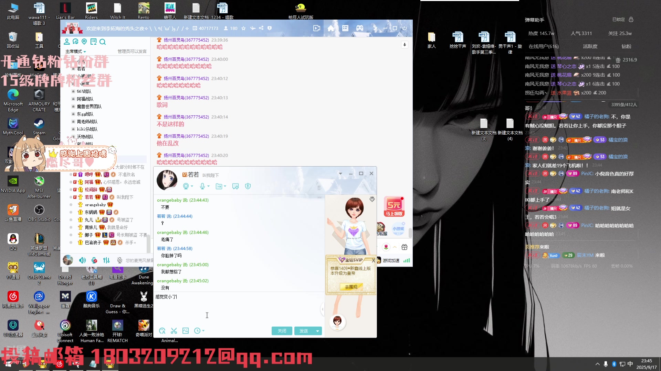Click the airplane send icon in channel header
Image resolution: width=661 pixels, height=371 pixels.
click(x=253, y=28)
